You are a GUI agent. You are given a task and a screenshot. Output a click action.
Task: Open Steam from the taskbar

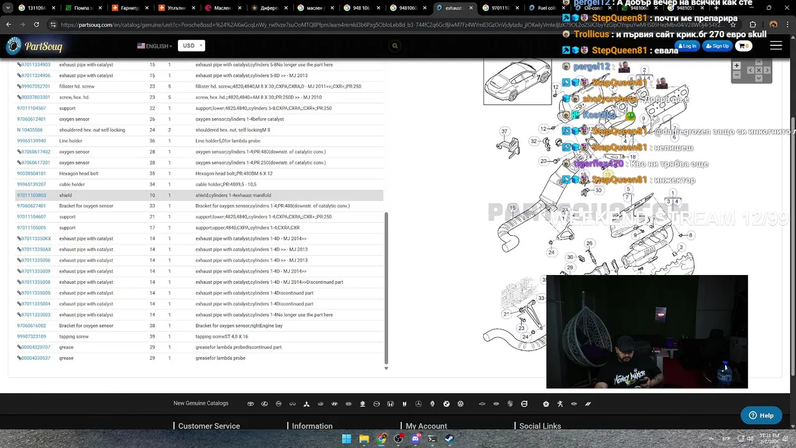(449, 439)
